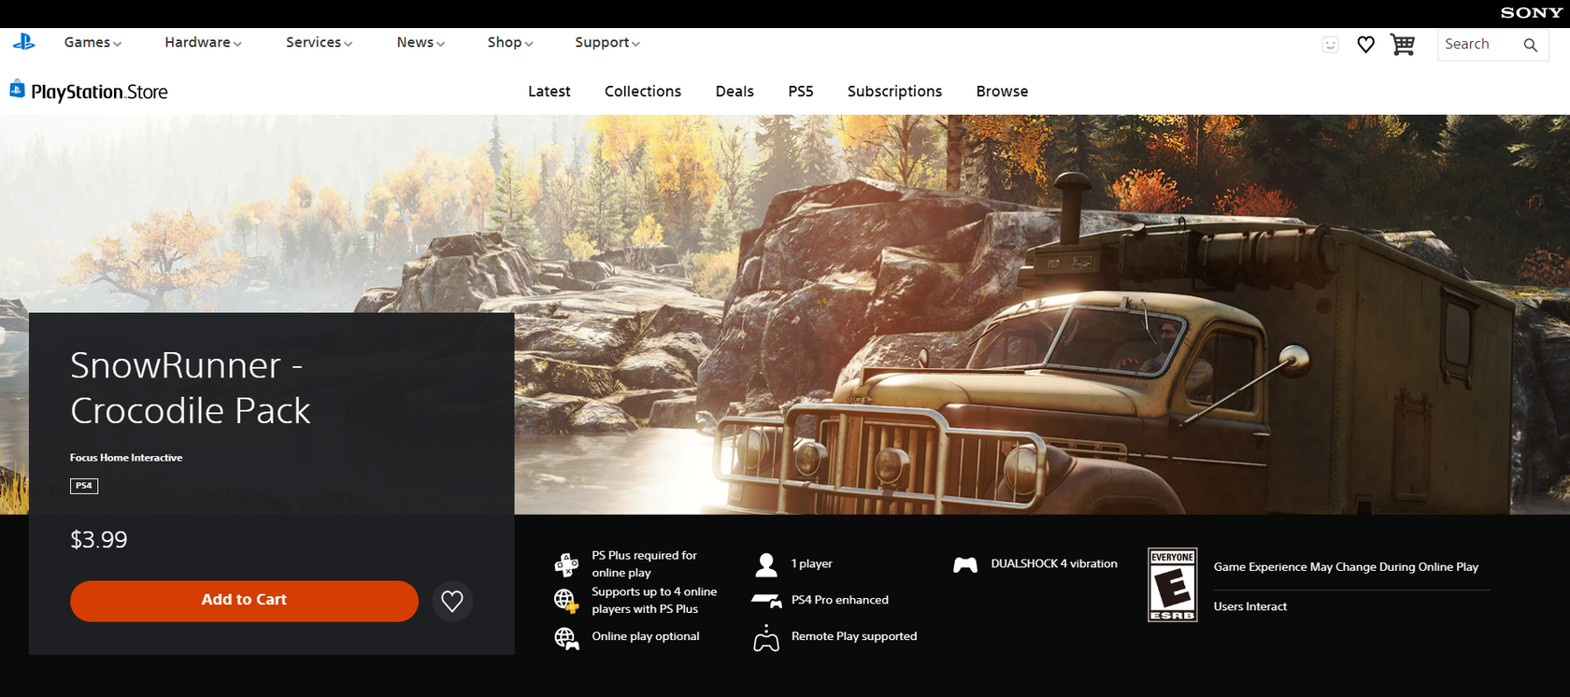Click the Remote Play supported icon
The image size is (1570, 697).
click(x=766, y=637)
